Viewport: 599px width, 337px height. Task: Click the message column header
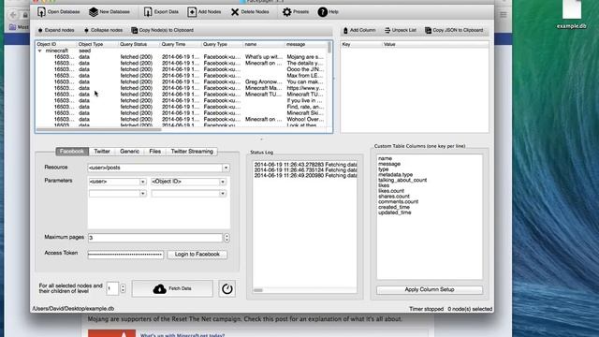(306, 44)
